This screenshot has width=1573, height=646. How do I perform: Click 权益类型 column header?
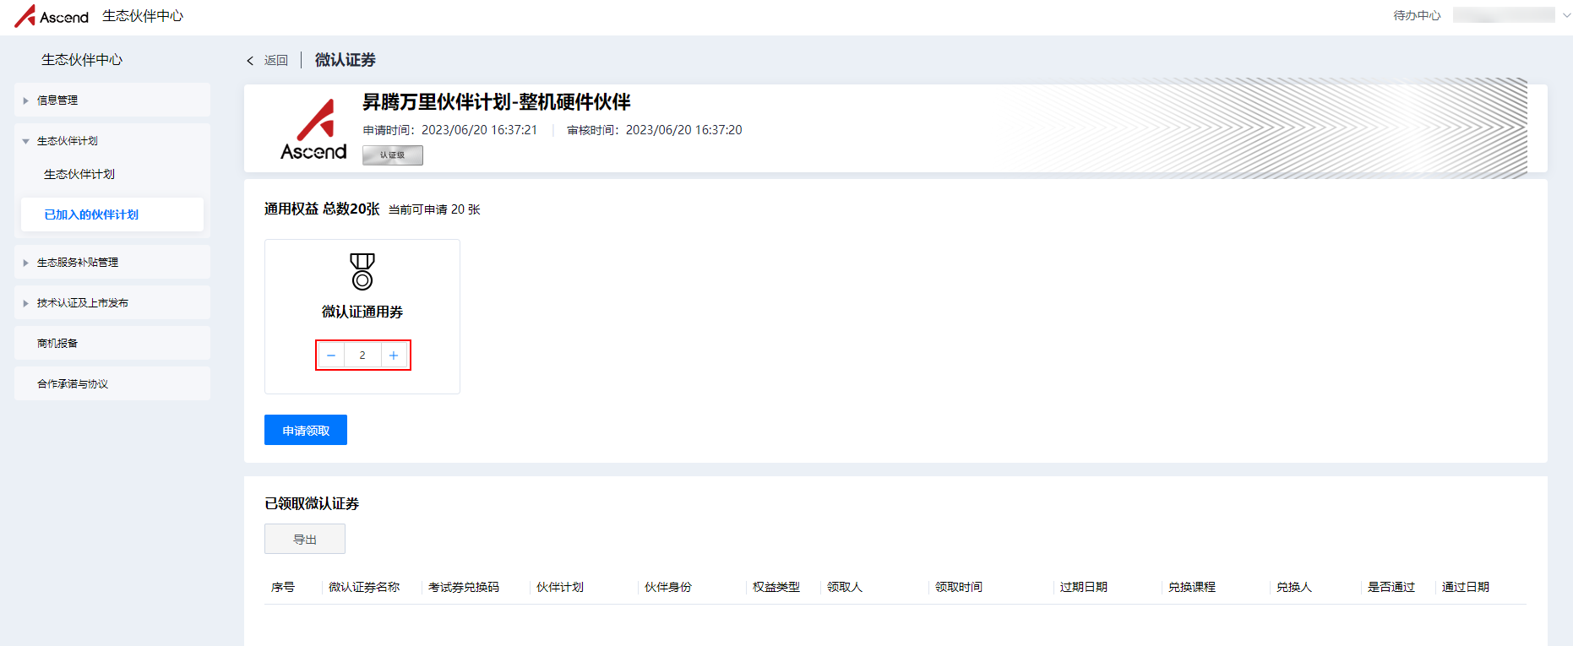pos(776,587)
